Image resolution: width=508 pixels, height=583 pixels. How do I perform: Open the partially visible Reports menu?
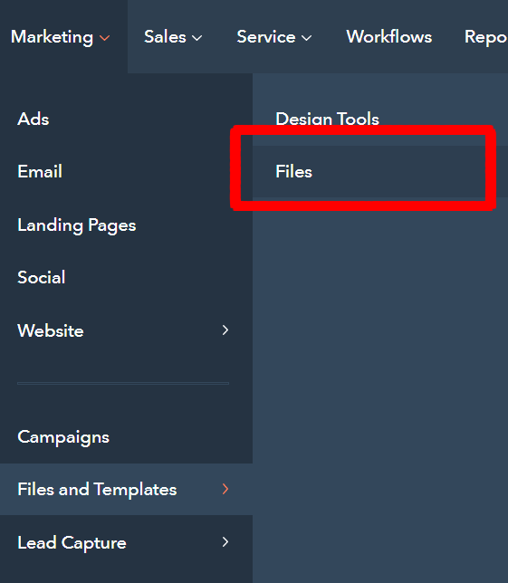[x=486, y=37]
